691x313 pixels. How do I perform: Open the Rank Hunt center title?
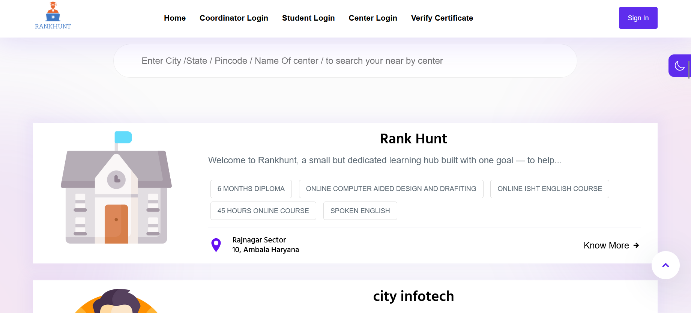413,139
